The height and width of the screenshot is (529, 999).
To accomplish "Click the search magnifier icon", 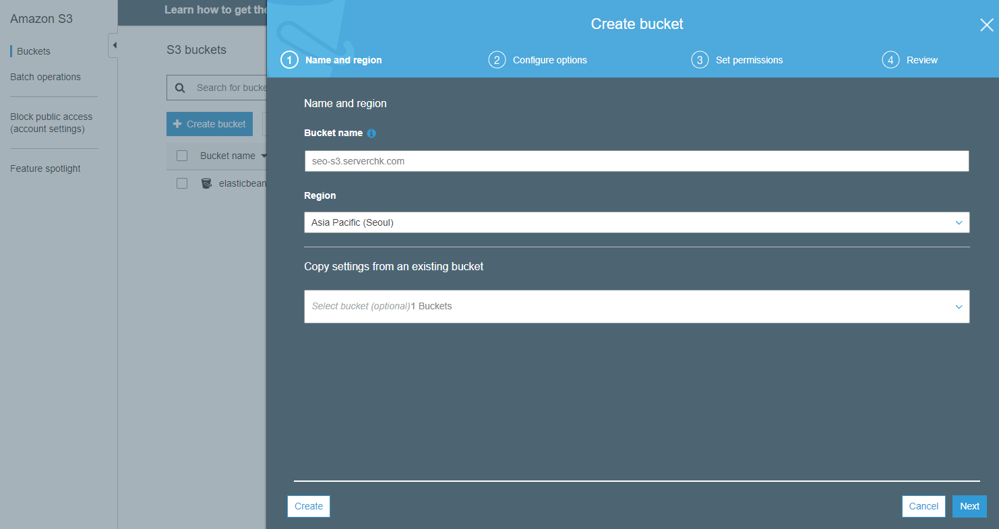I will pyautogui.click(x=180, y=88).
